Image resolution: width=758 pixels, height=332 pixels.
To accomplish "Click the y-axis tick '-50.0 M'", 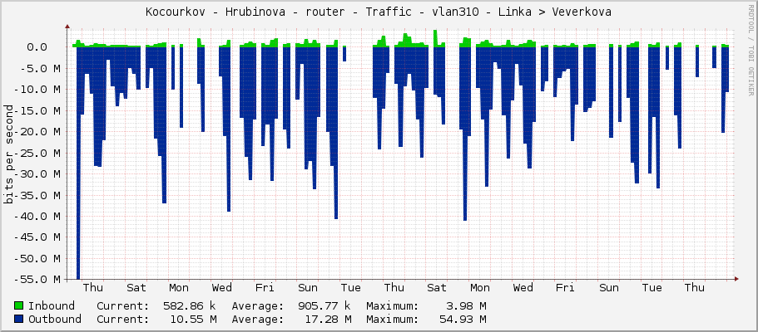I will click(x=37, y=259).
